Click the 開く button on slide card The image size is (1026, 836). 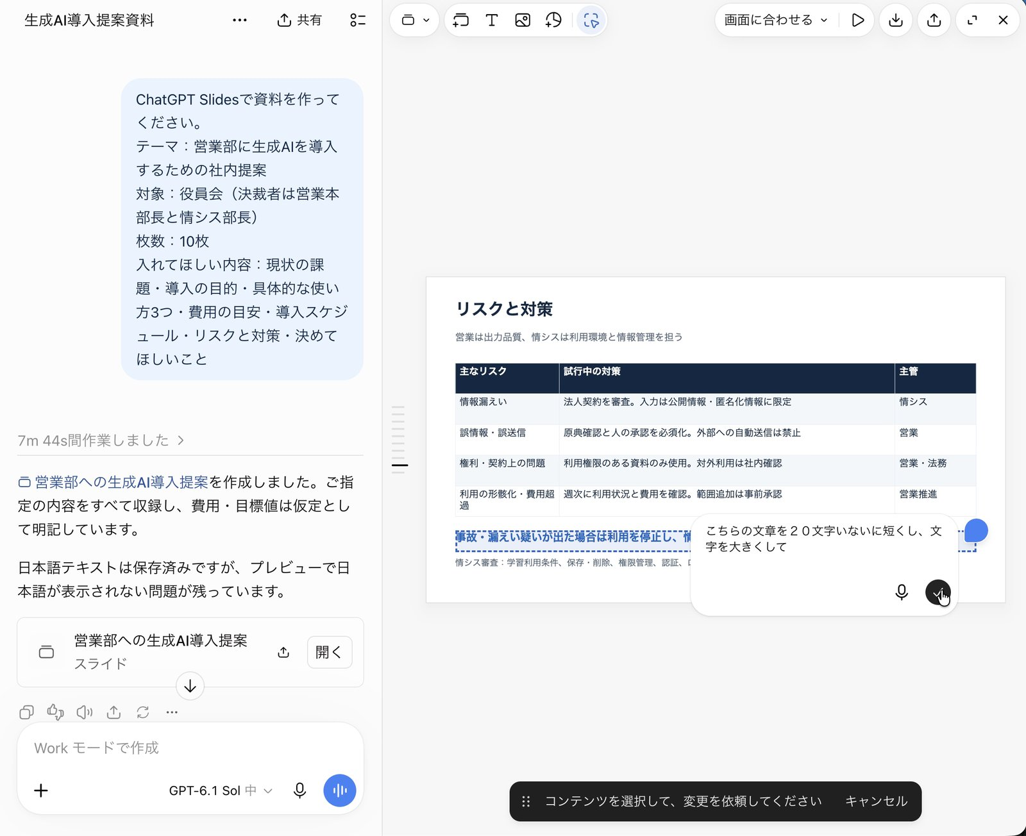(x=330, y=652)
